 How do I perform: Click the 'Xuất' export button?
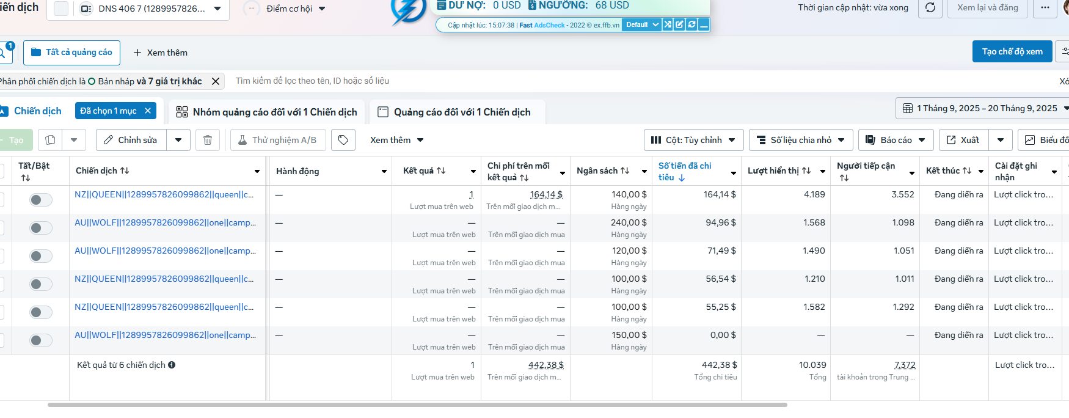click(x=964, y=140)
